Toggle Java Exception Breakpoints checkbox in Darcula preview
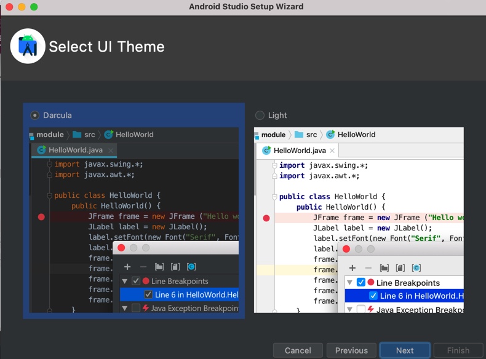 (x=136, y=308)
